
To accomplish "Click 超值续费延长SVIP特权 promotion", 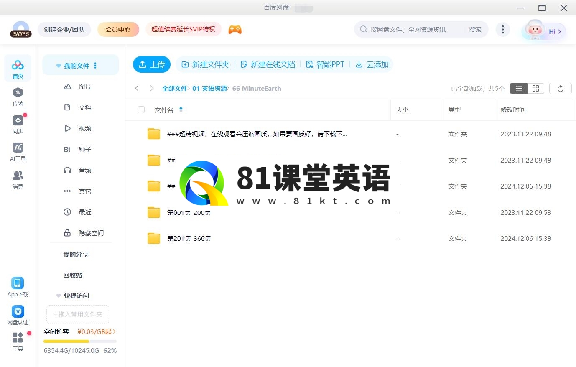I will point(183,29).
